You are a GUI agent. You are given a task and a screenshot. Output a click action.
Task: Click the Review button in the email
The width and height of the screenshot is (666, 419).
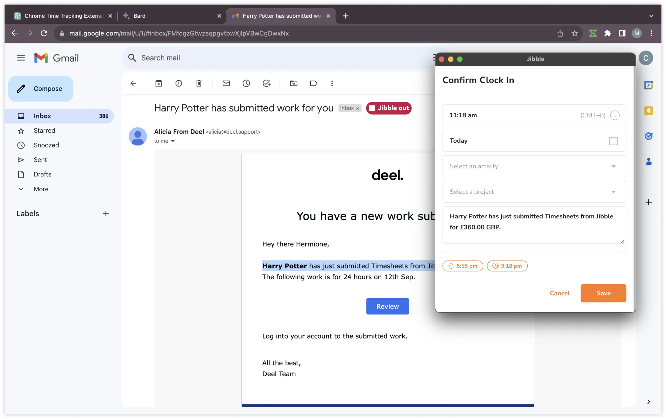[x=387, y=306]
